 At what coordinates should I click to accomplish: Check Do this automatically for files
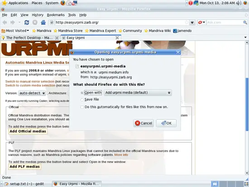pos(82,107)
